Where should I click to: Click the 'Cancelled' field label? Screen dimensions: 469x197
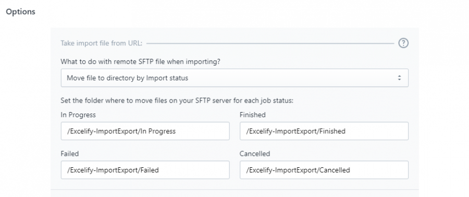255,154
